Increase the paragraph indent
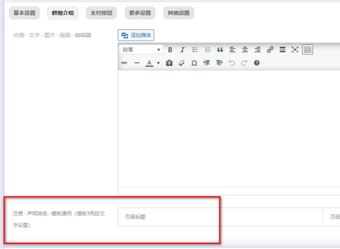The image size is (340, 249). click(219, 63)
